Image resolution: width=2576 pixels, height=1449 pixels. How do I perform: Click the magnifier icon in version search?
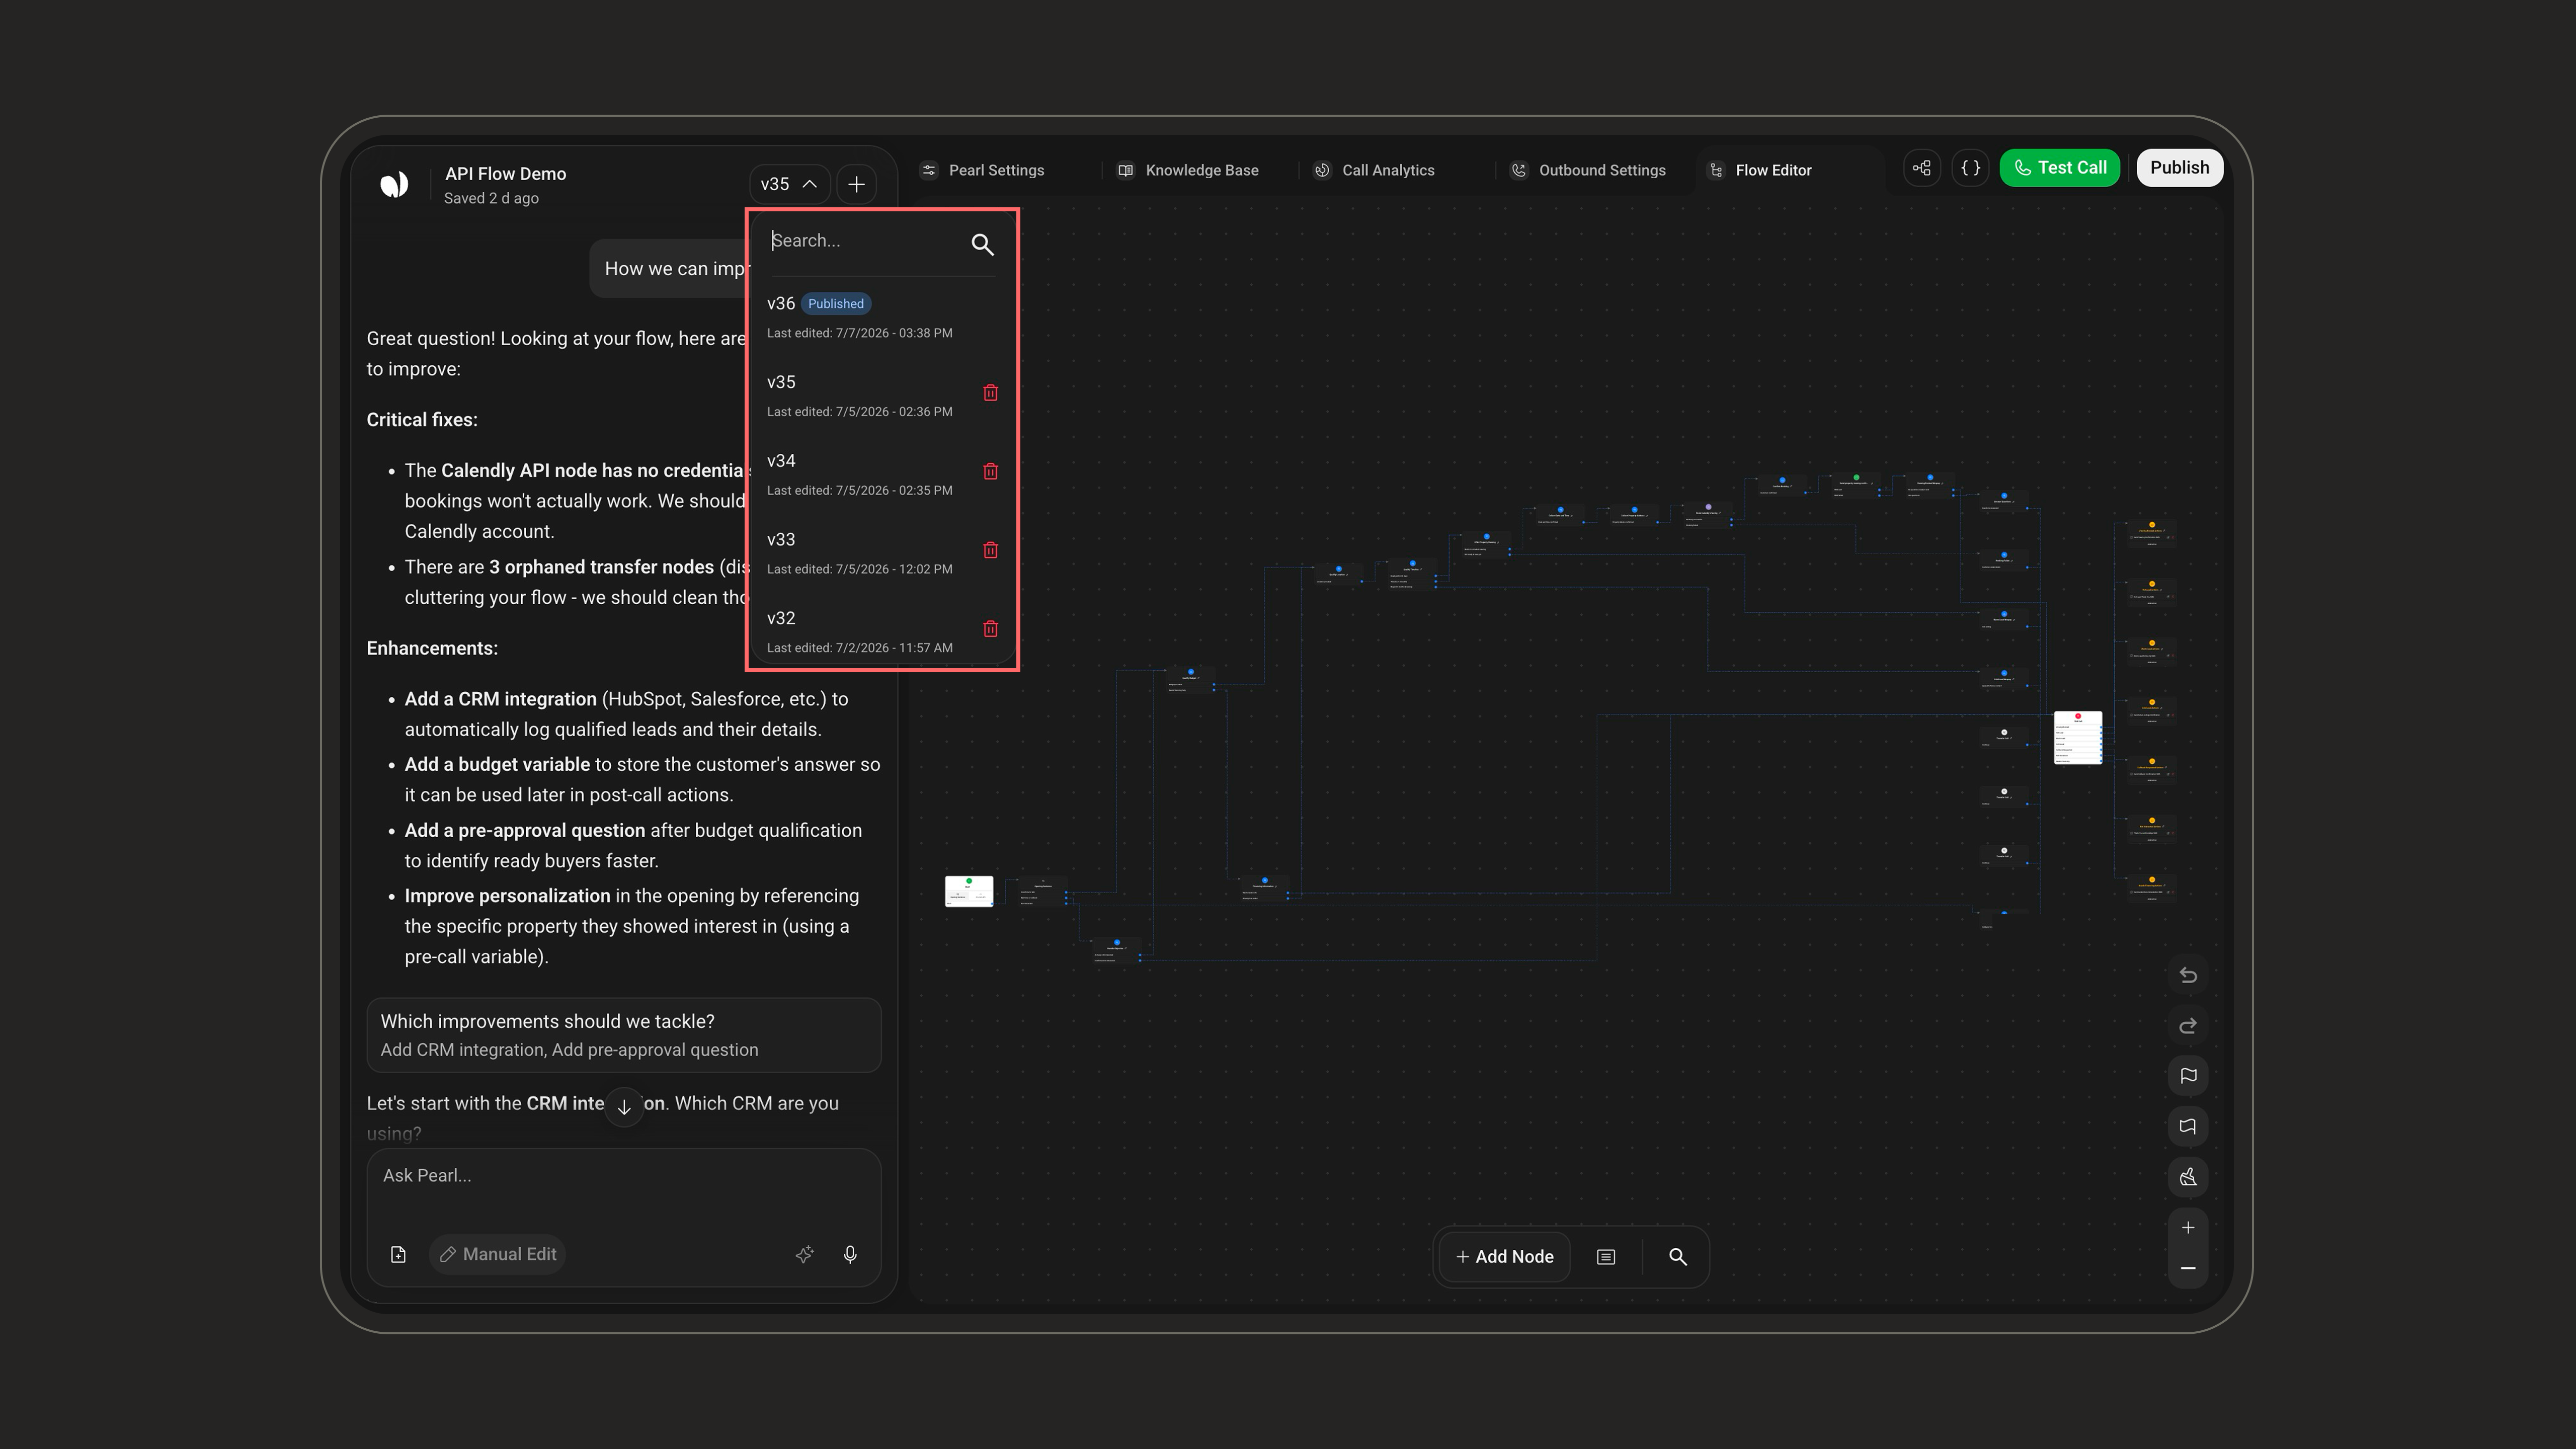coord(982,244)
